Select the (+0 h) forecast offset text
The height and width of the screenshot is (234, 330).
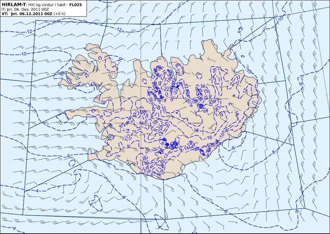click(x=59, y=14)
